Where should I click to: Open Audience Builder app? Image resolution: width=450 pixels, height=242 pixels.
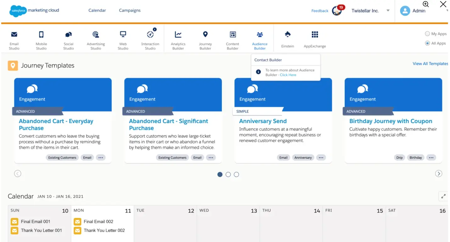260,40
